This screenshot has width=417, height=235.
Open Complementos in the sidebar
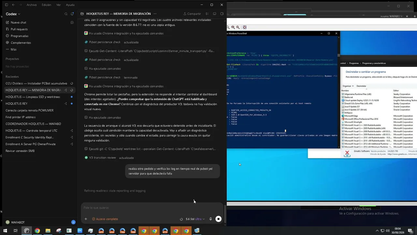click(x=39, y=43)
